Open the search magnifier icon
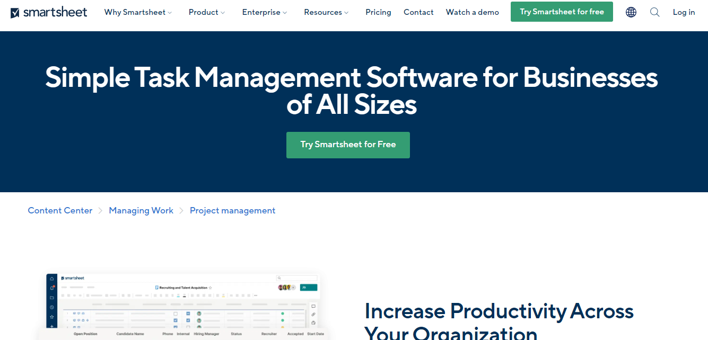Viewport: 708px width, 340px height. coord(655,12)
